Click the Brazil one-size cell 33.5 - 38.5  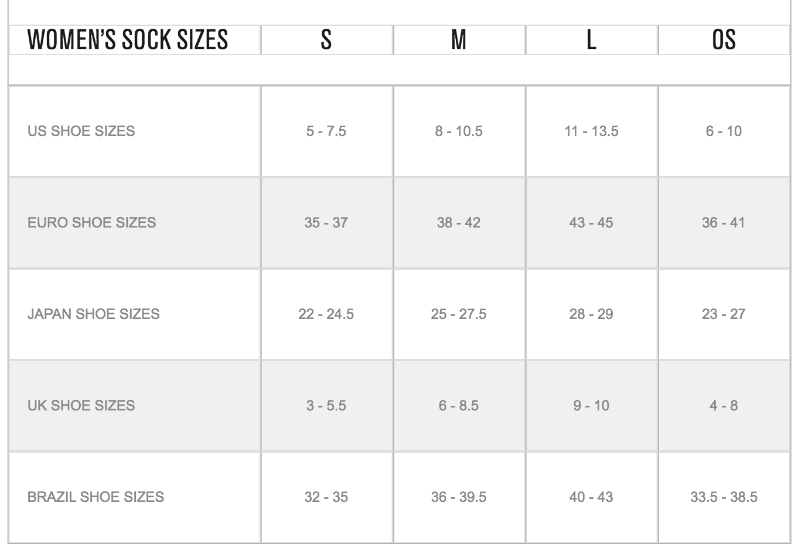click(724, 497)
